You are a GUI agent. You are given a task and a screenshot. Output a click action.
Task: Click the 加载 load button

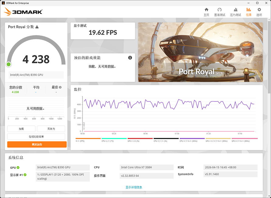click(21, 129)
